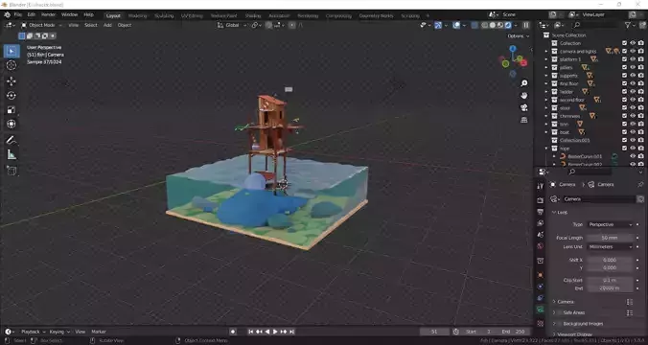Click the Blender logo menu icon
This screenshot has width=648, height=345.
pyautogui.click(x=7, y=15)
